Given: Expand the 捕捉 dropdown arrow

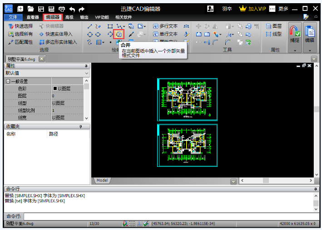Looking at the screenshot, I should pyautogui.click(x=295, y=50).
